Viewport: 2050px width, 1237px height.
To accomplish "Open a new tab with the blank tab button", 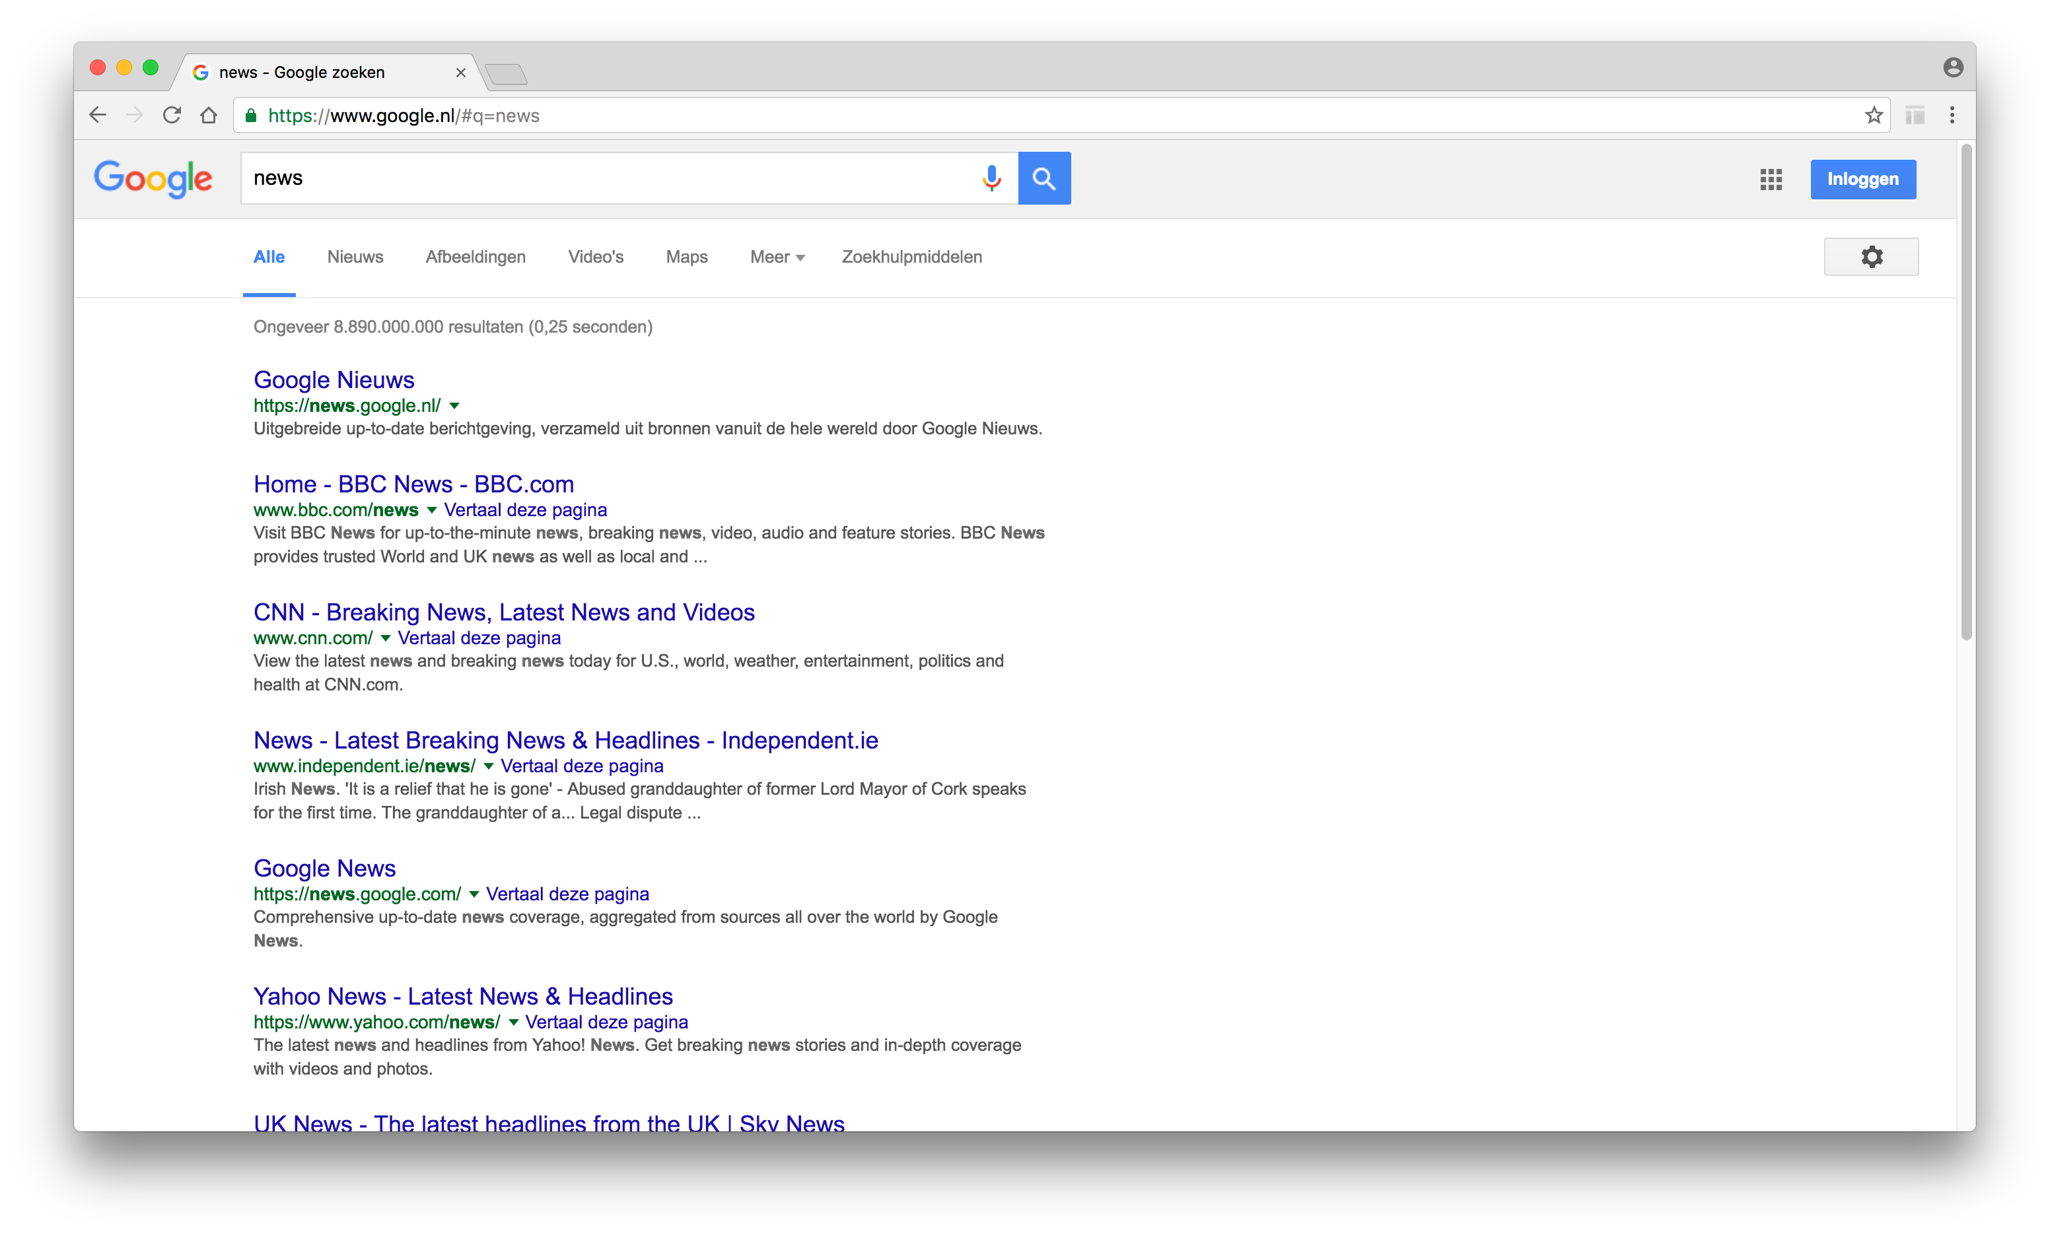I will pos(507,74).
